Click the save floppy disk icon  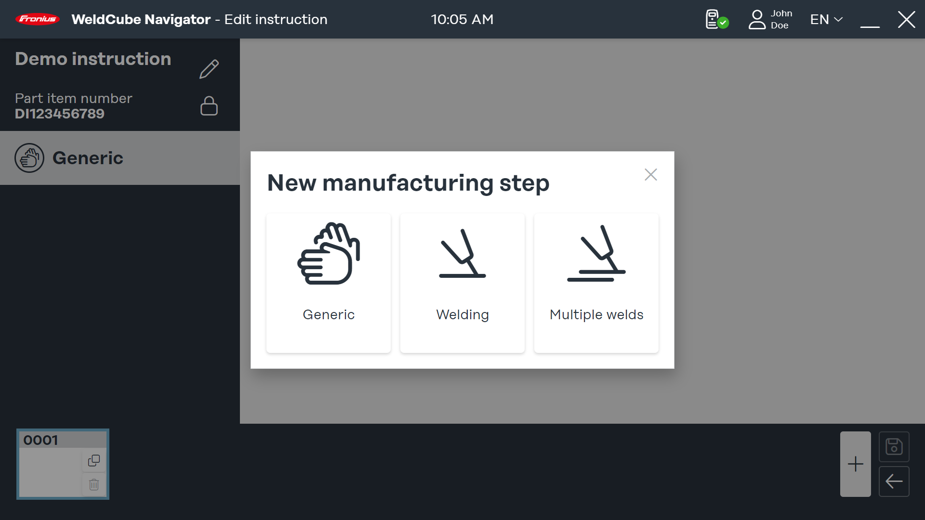pyautogui.click(x=894, y=447)
